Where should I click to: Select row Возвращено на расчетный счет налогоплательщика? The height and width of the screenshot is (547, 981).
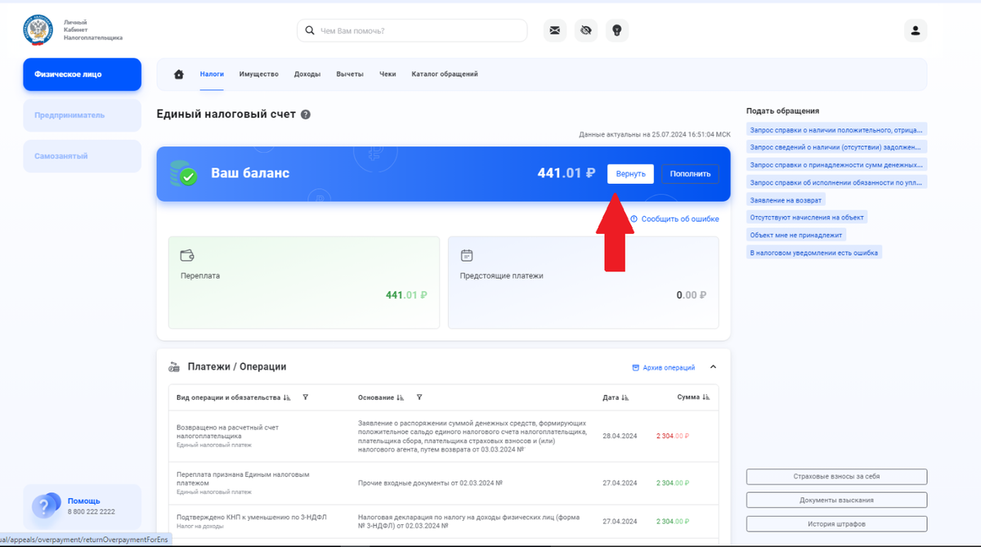443,437
